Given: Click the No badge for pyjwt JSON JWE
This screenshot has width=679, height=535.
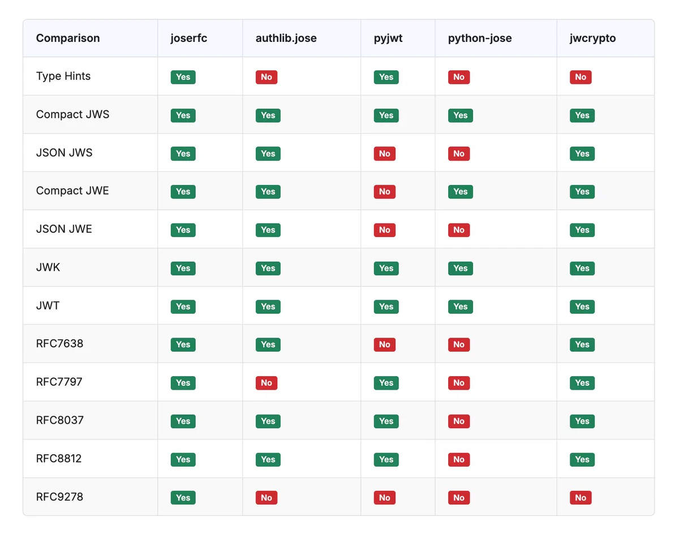Looking at the screenshot, I should pos(385,230).
